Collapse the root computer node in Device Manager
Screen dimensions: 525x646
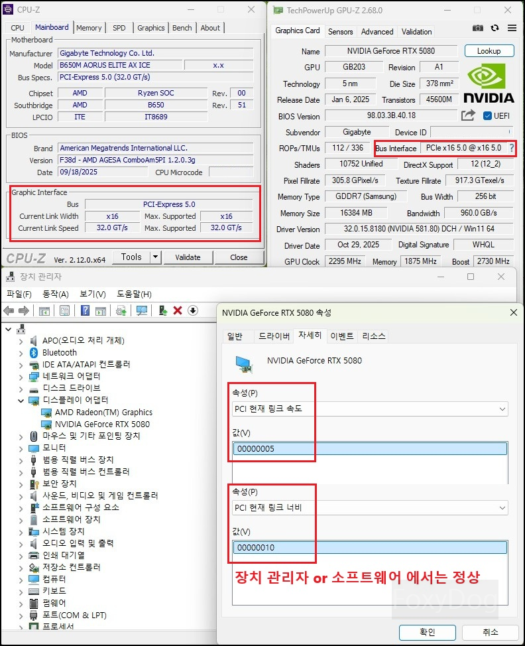coord(8,329)
